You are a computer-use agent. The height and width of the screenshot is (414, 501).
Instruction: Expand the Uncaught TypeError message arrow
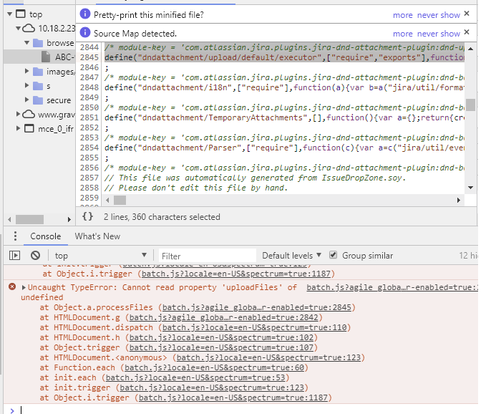coord(24,287)
